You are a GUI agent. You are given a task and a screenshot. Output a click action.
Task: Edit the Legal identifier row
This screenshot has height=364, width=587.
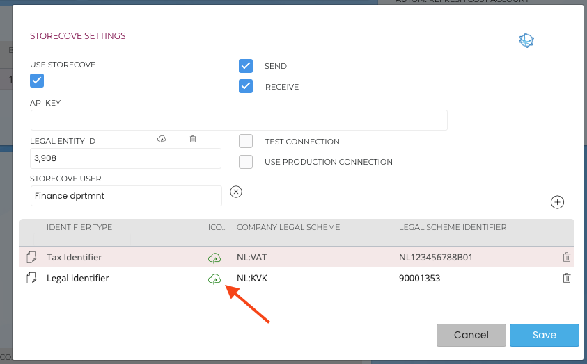31,279
